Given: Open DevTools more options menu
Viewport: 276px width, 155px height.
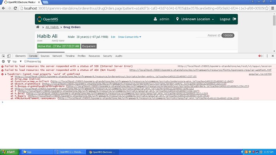Looking at the screenshot, I should coord(267,56).
